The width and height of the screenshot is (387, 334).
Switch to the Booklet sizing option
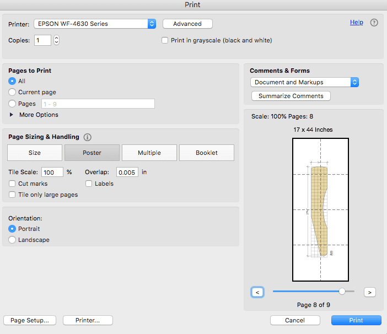pyautogui.click(x=207, y=153)
